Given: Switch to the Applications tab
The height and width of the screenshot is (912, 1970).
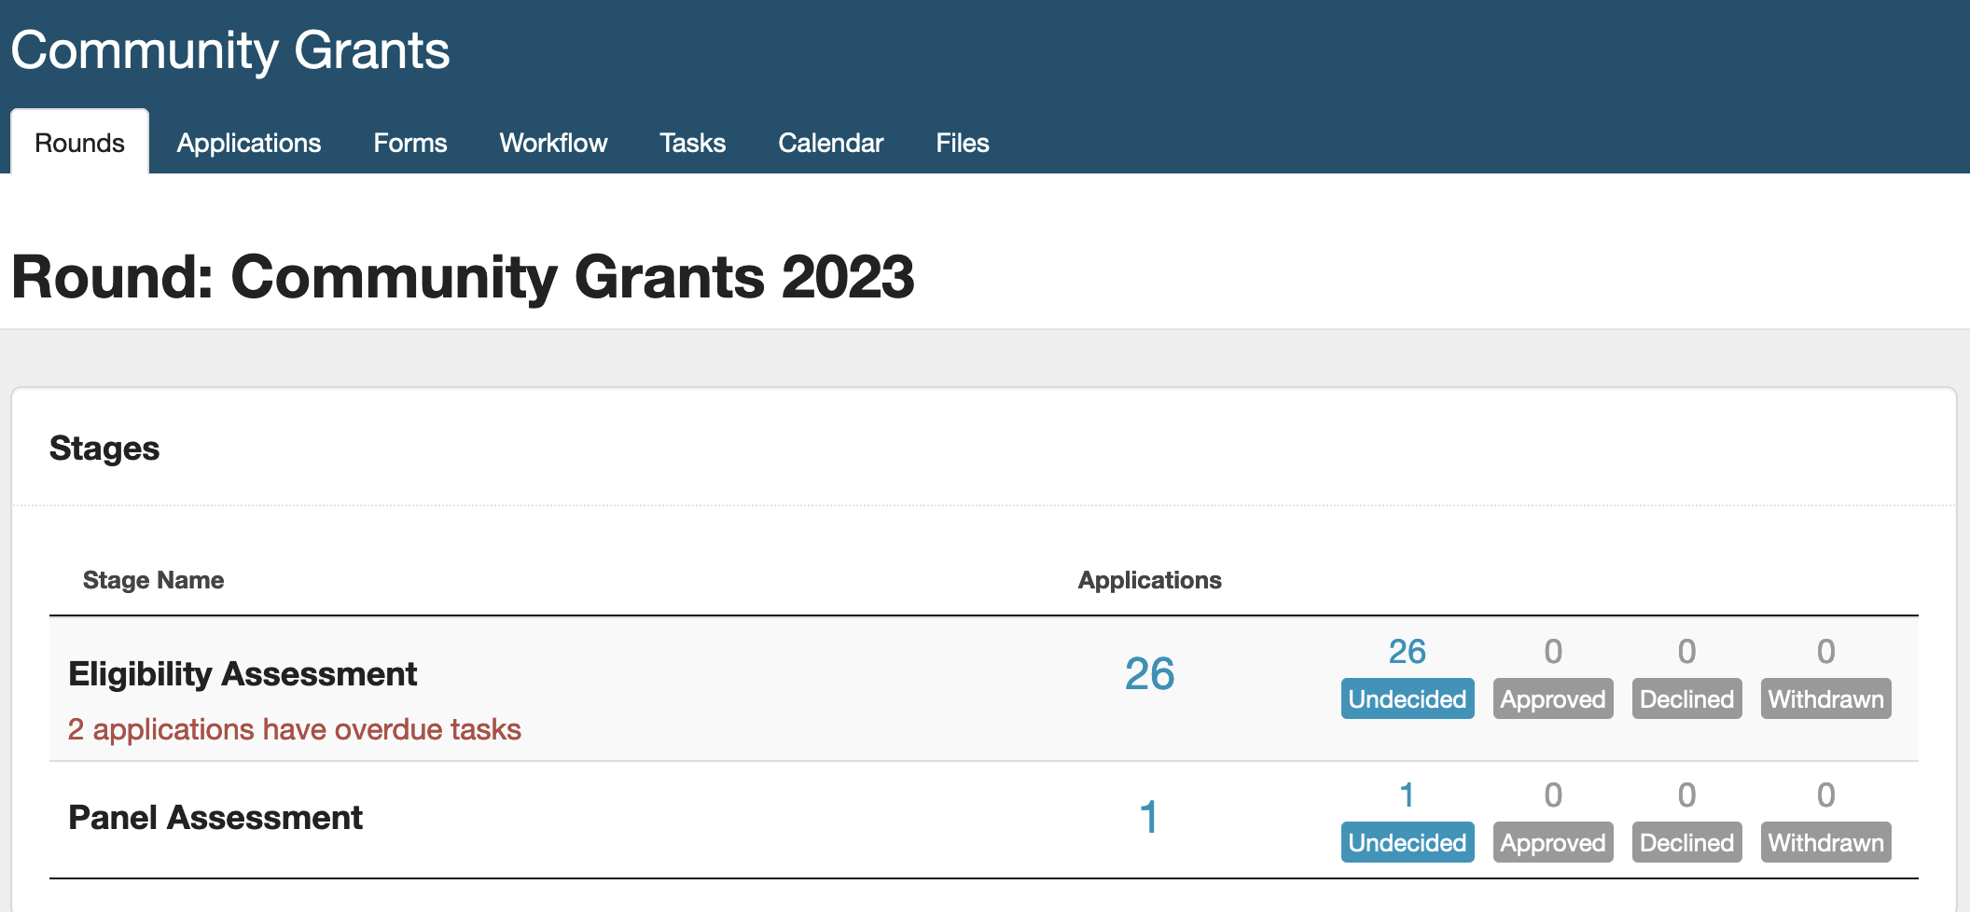Looking at the screenshot, I should click(x=249, y=143).
